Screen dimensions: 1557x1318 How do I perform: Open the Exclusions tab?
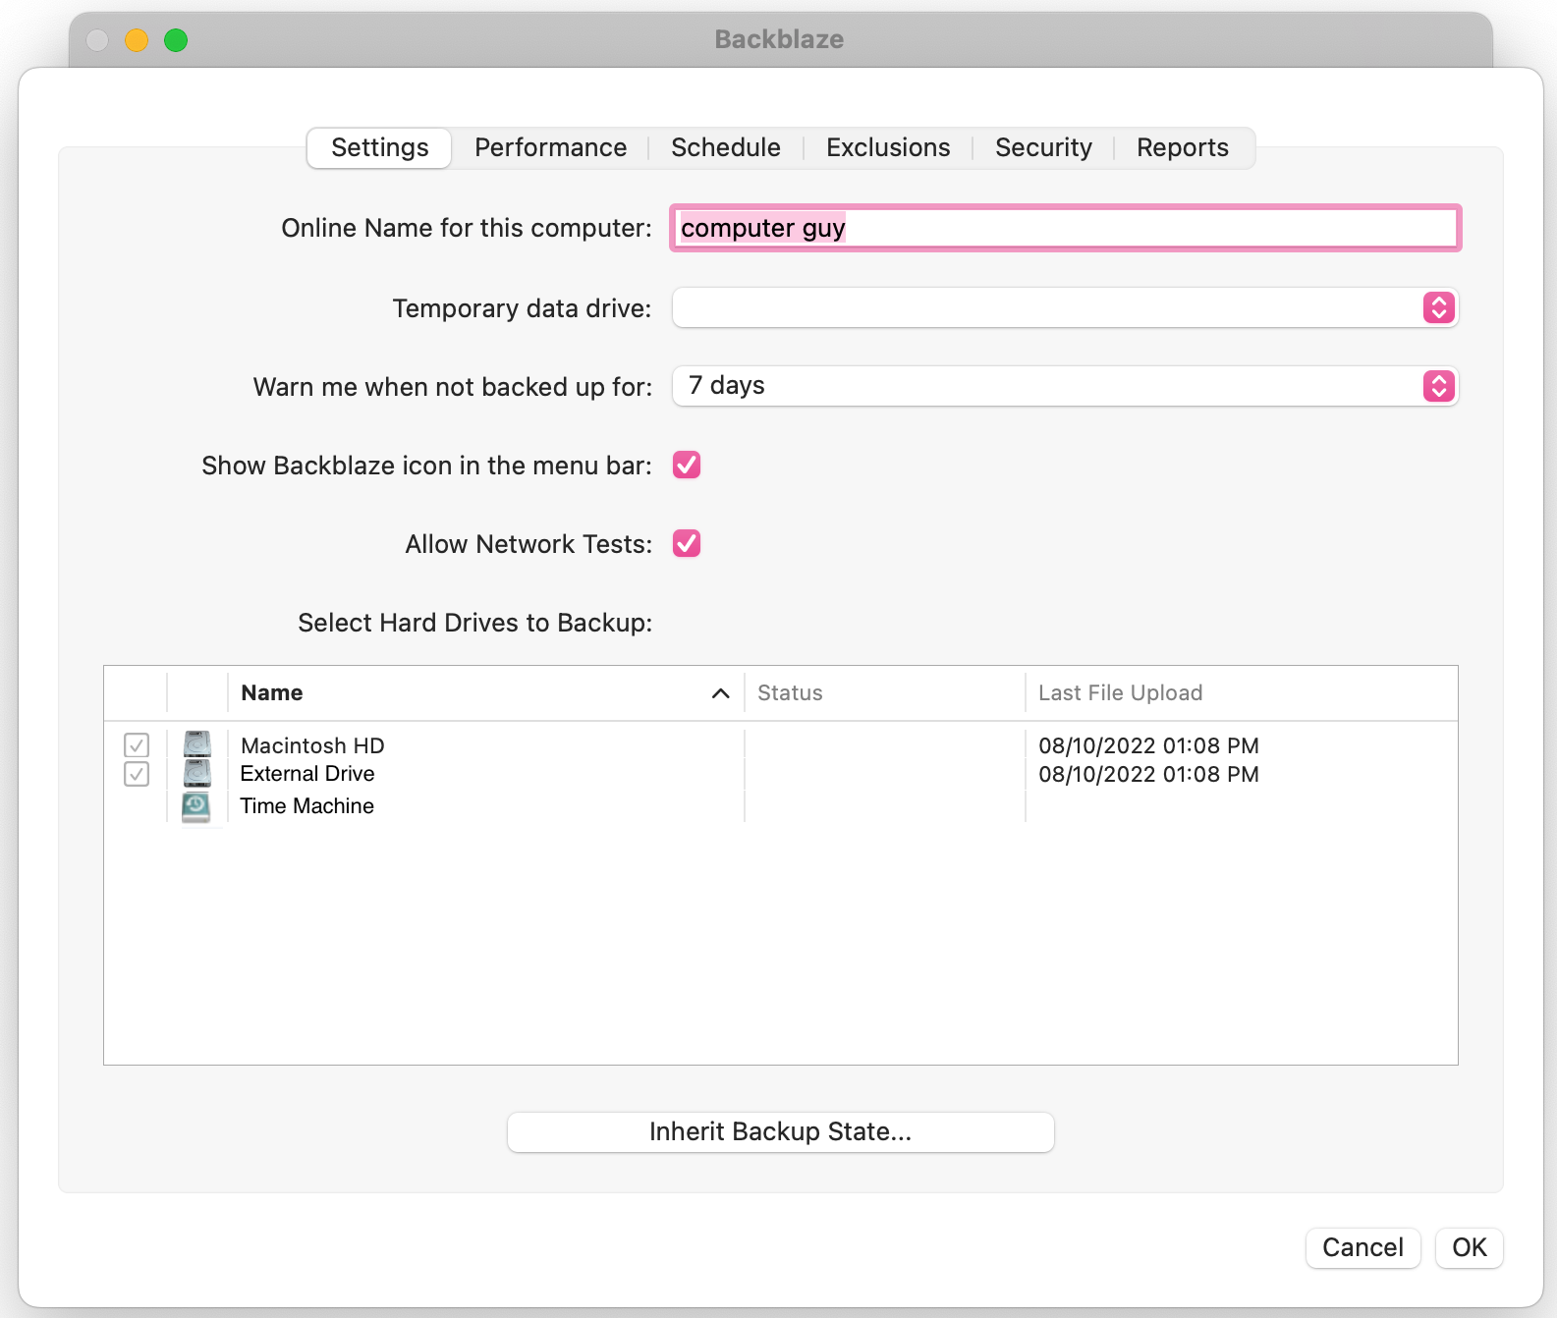[x=888, y=148]
